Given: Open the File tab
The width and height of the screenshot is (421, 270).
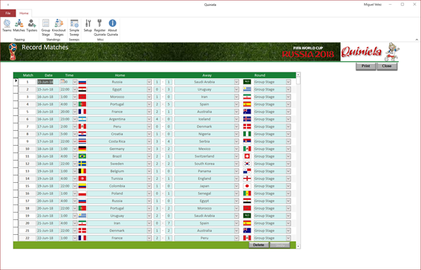Looking at the screenshot, I should (x=8, y=13).
